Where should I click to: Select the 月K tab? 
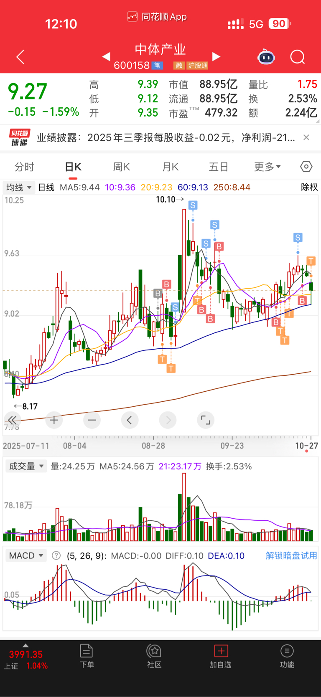(x=170, y=167)
